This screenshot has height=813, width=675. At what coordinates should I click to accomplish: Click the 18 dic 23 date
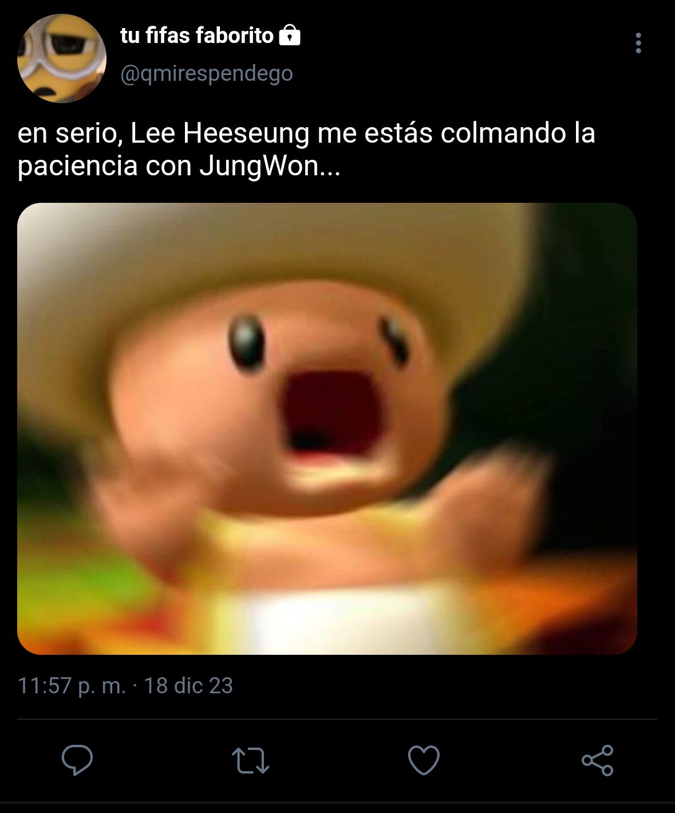[188, 686]
